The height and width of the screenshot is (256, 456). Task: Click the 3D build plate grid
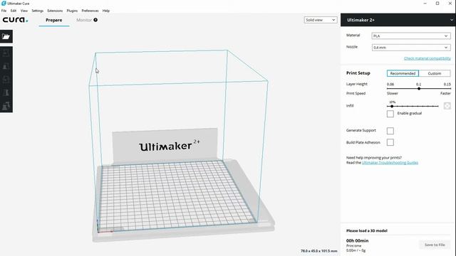[x=177, y=196]
